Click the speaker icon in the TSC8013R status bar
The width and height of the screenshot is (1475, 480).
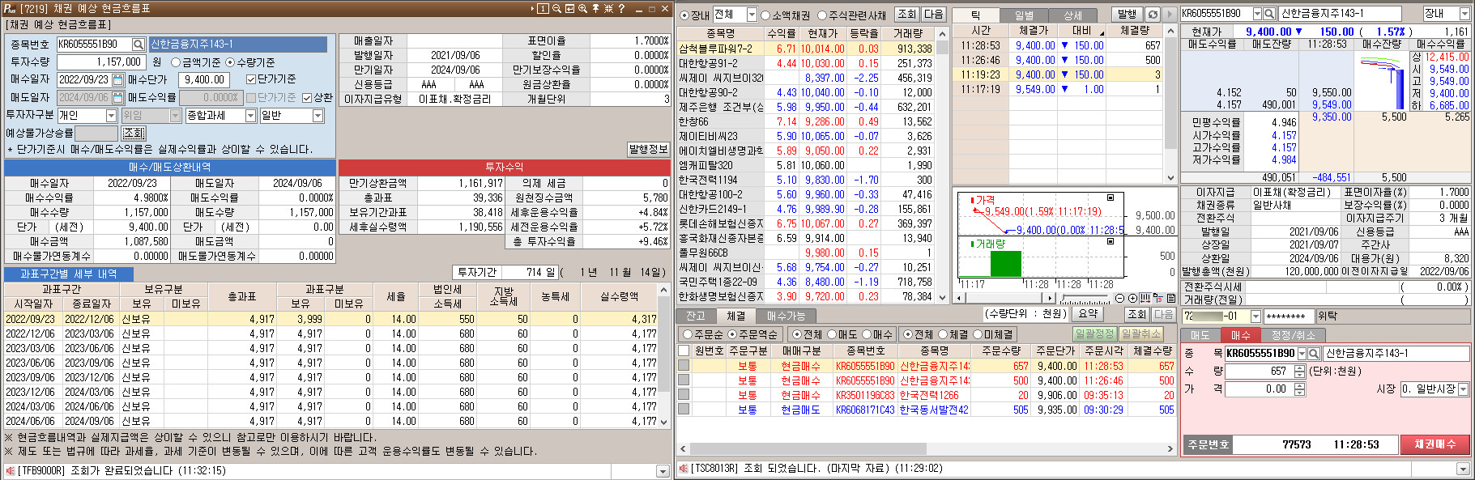pyautogui.click(x=683, y=468)
